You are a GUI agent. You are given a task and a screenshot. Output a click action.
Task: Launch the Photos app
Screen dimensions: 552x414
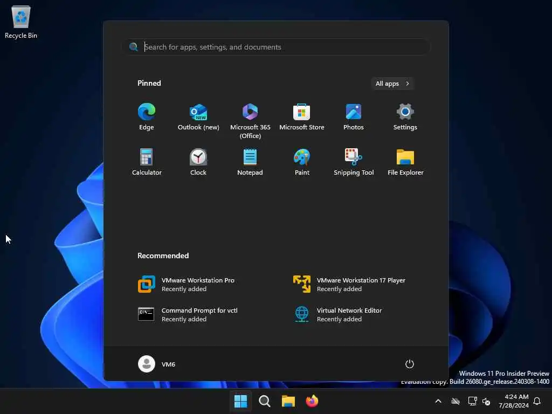point(354,117)
